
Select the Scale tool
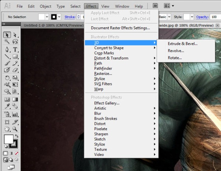15,78
